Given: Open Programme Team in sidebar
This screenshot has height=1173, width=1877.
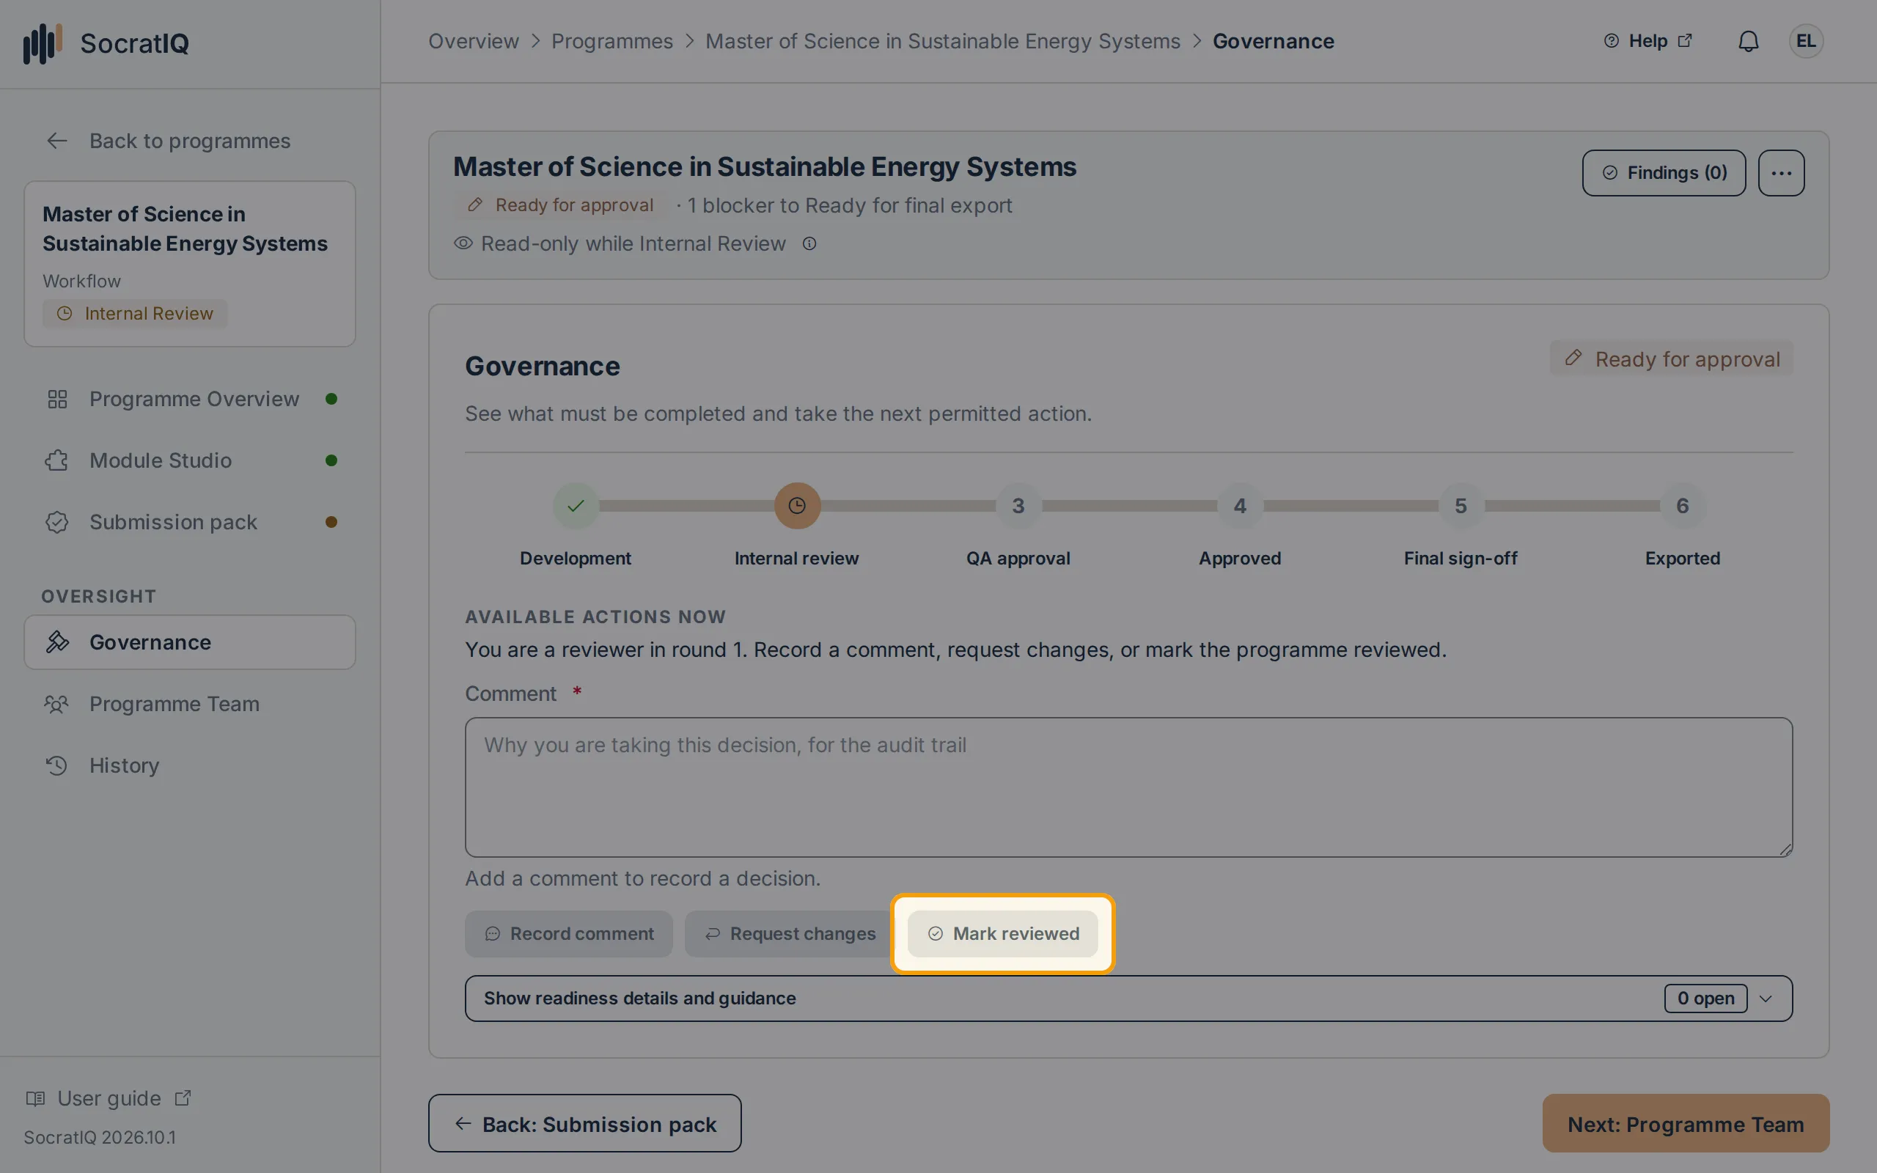Looking at the screenshot, I should pos(190,704).
